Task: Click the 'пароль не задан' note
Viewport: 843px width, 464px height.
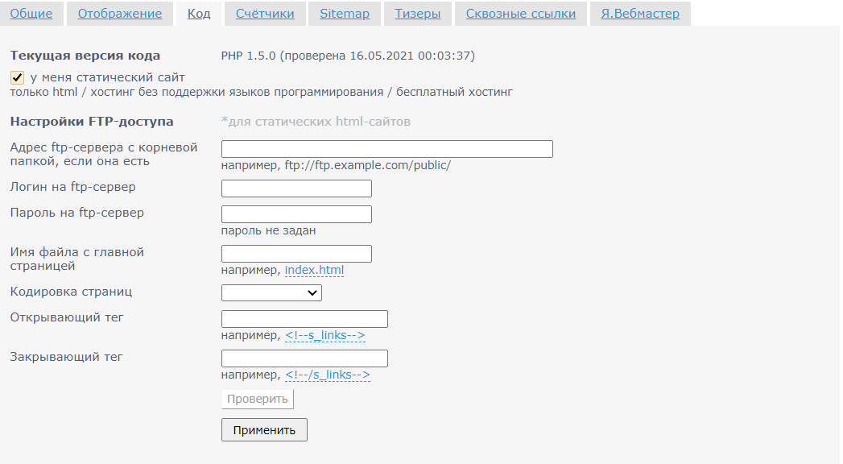Action: click(x=269, y=230)
